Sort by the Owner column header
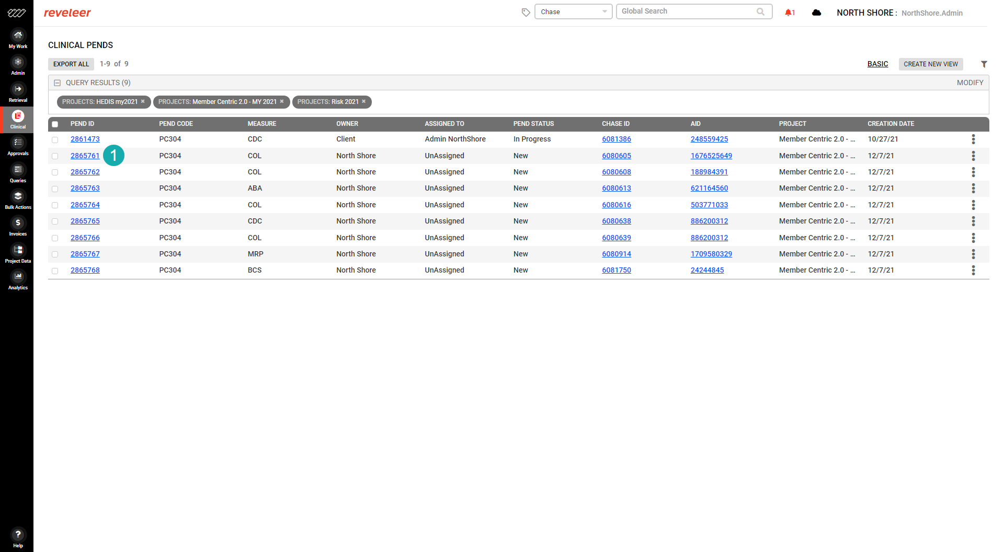This screenshot has height=552, width=1004. (347, 124)
